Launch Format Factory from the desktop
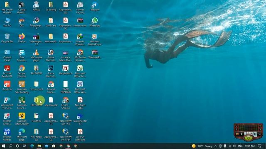 coord(80,8)
